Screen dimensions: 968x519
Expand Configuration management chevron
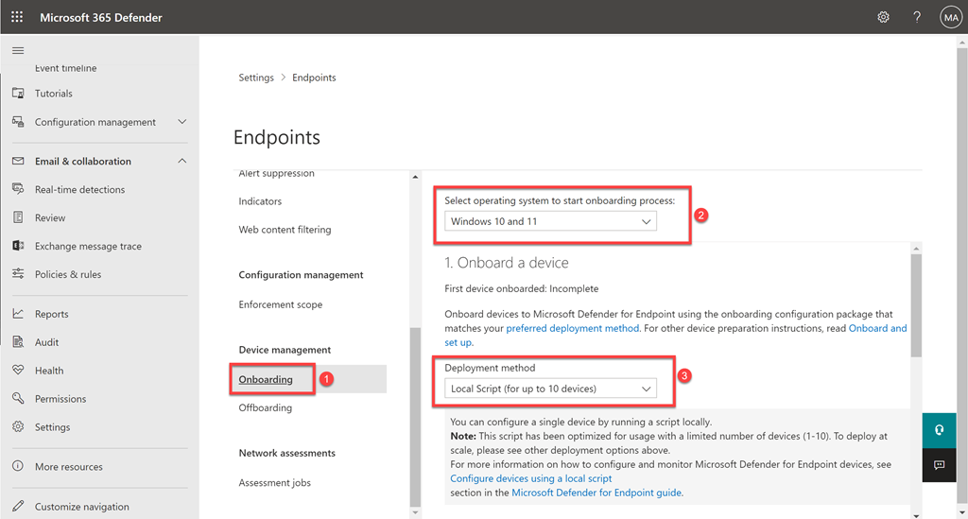point(182,122)
